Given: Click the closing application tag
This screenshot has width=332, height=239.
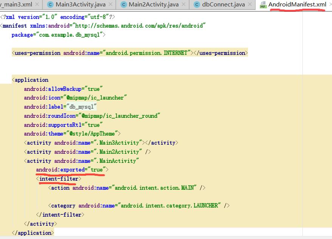Looking at the screenshot, I should pos(33,233).
